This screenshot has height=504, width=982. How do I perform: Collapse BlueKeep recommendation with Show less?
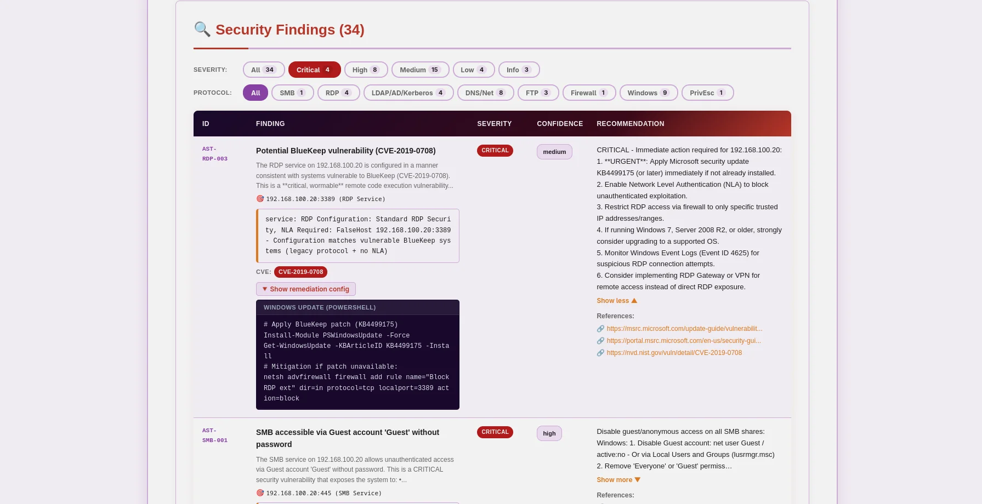click(x=617, y=301)
